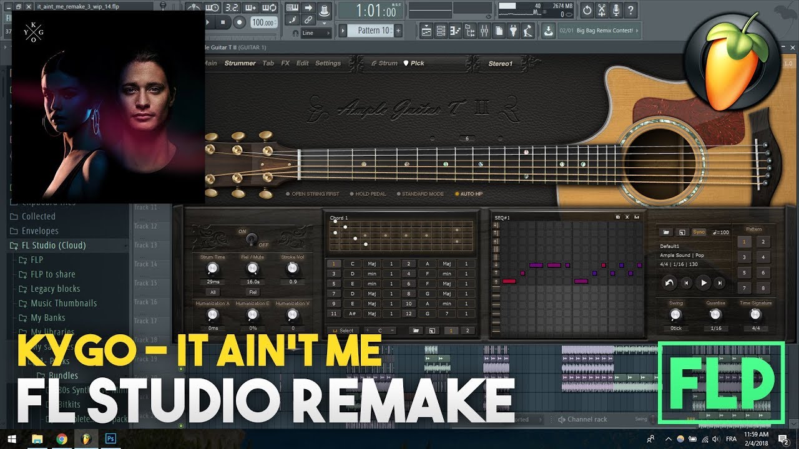Open the audio editor scissors icon
Viewport: 799px width, 449px height.
(x=602, y=10)
